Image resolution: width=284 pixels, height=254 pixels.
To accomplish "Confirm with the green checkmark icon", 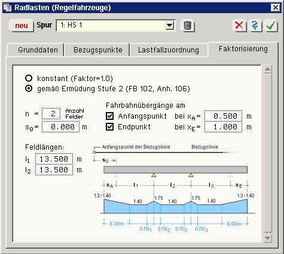I will [x=271, y=26].
